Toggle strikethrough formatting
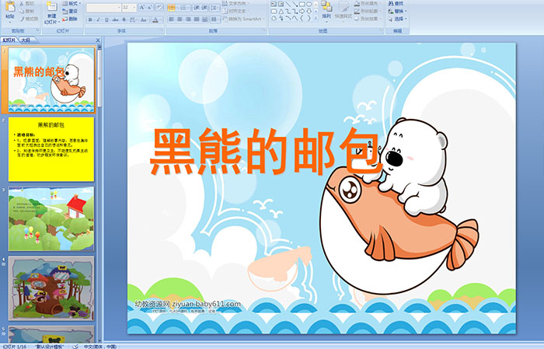Viewport: 544px width, 349px height. click(116, 19)
